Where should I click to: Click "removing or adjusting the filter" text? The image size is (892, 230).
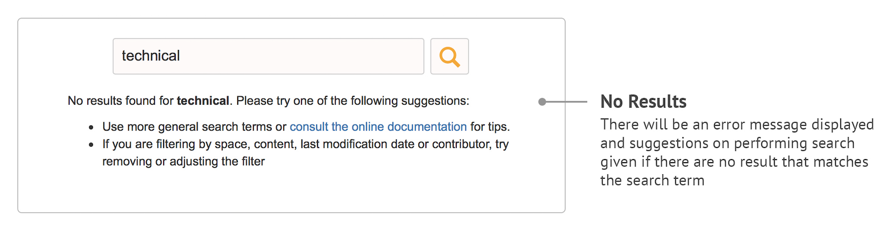(x=183, y=161)
